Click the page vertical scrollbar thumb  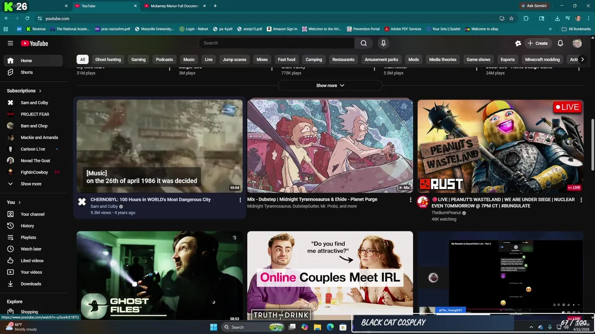point(592,145)
